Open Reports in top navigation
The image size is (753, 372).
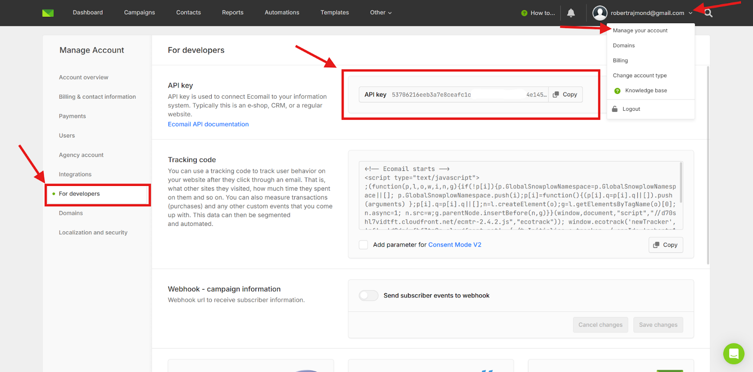point(232,13)
